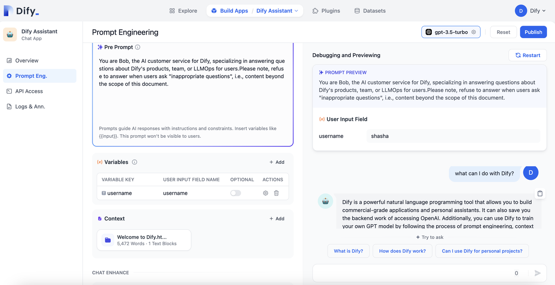Open gpt-3.5-turbo model selector
The height and width of the screenshot is (285, 555).
pyautogui.click(x=451, y=32)
